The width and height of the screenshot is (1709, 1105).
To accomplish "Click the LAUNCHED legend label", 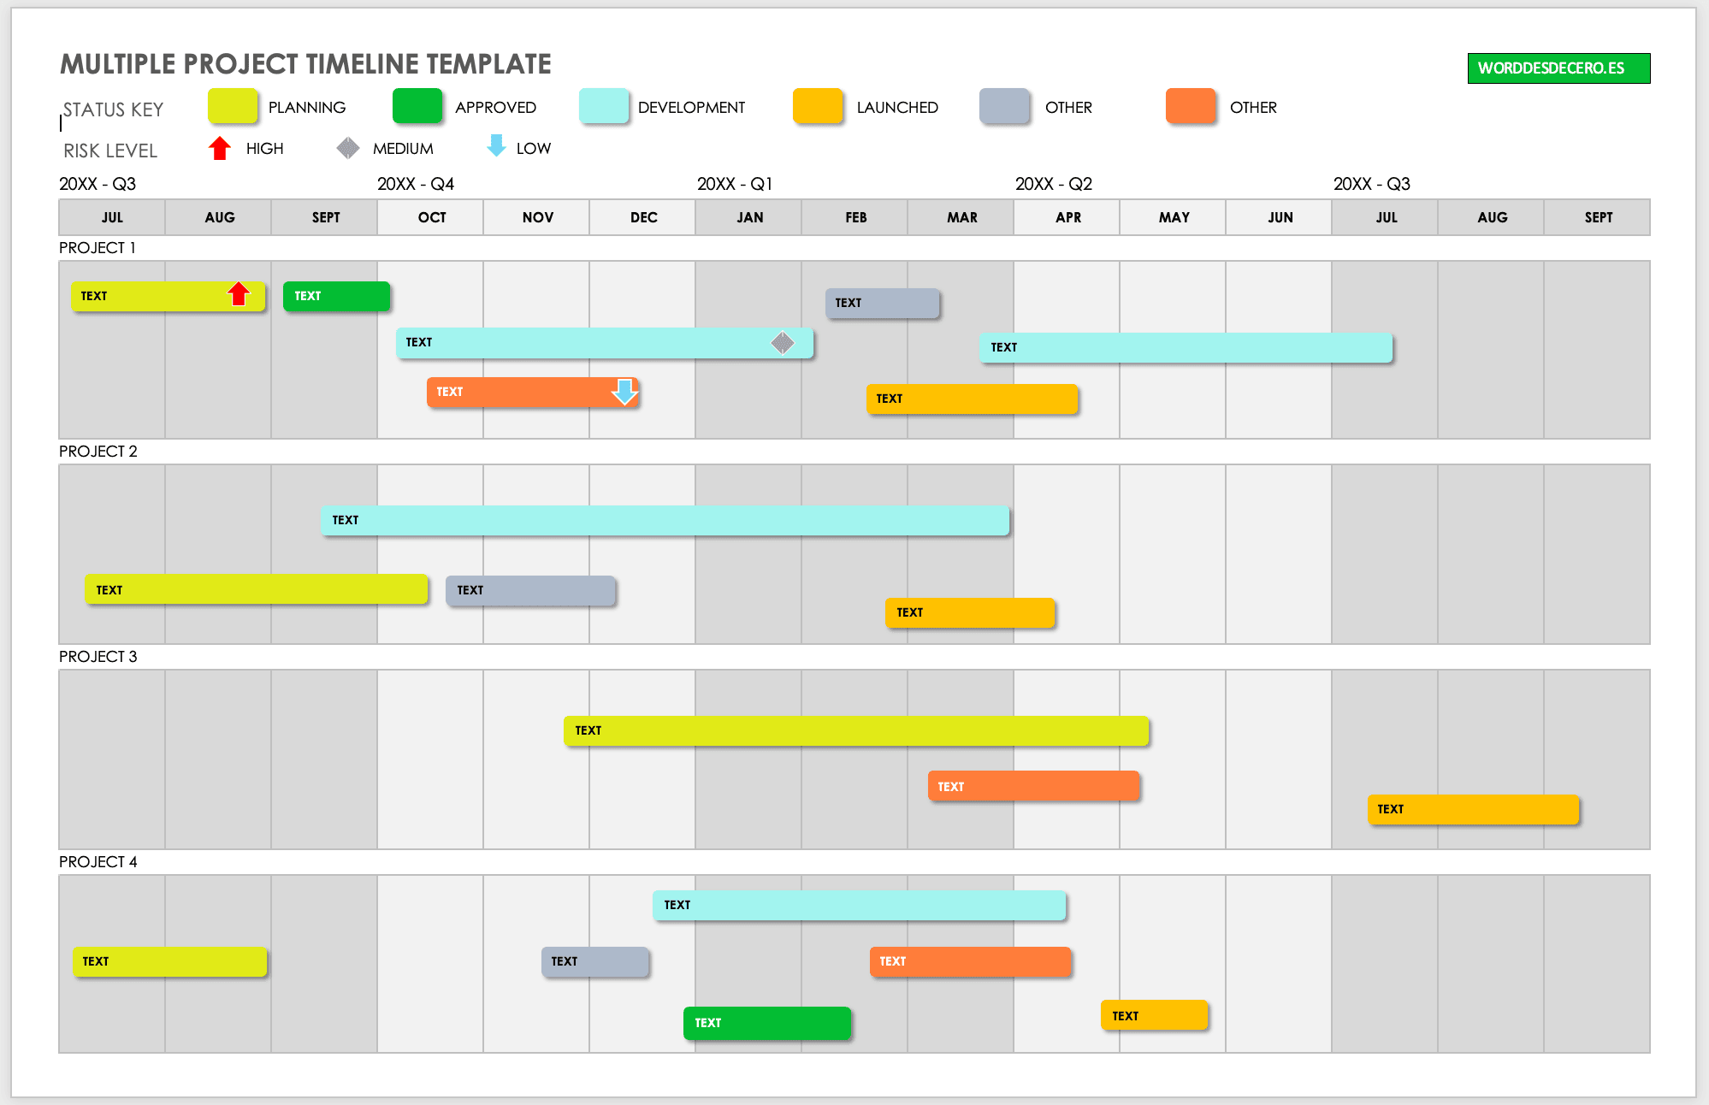I will (897, 107).
